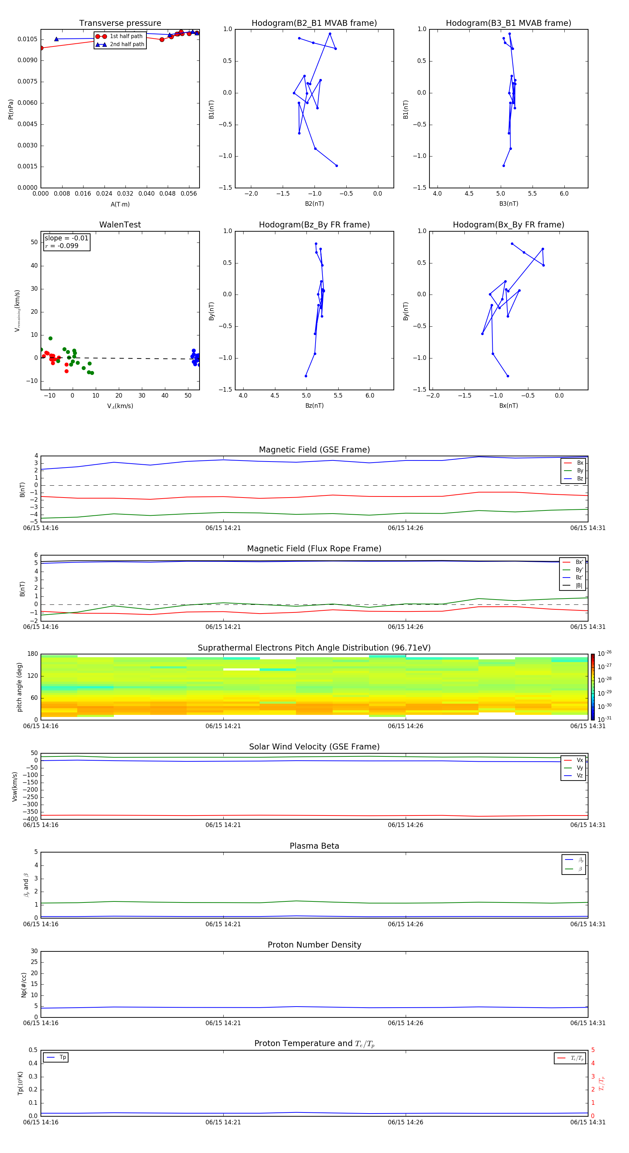
Task: Click the Vy entry in velocity legend
Action: click(573, 768)
